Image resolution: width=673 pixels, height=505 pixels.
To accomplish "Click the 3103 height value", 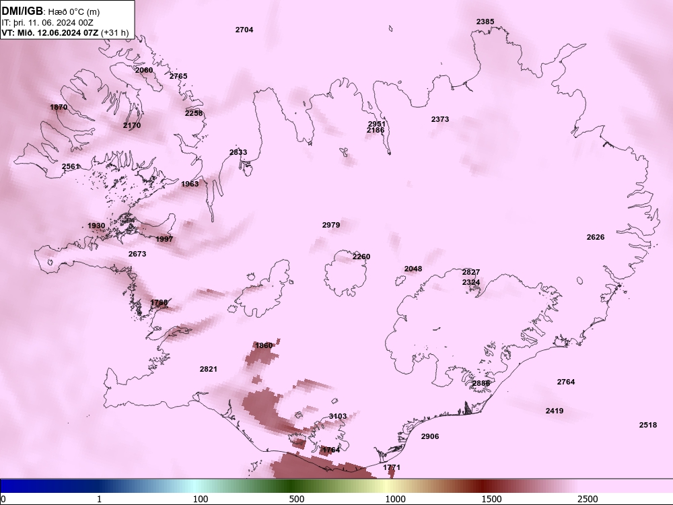I will click(338, 416).
